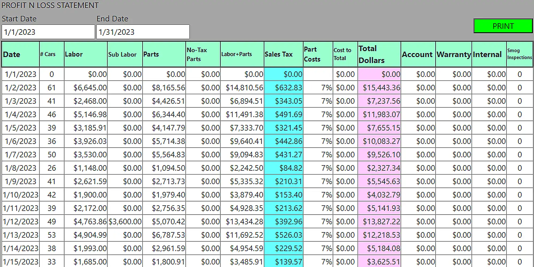Click the # Cars column header
Viewport: 534px width, 267px height.
52,54
